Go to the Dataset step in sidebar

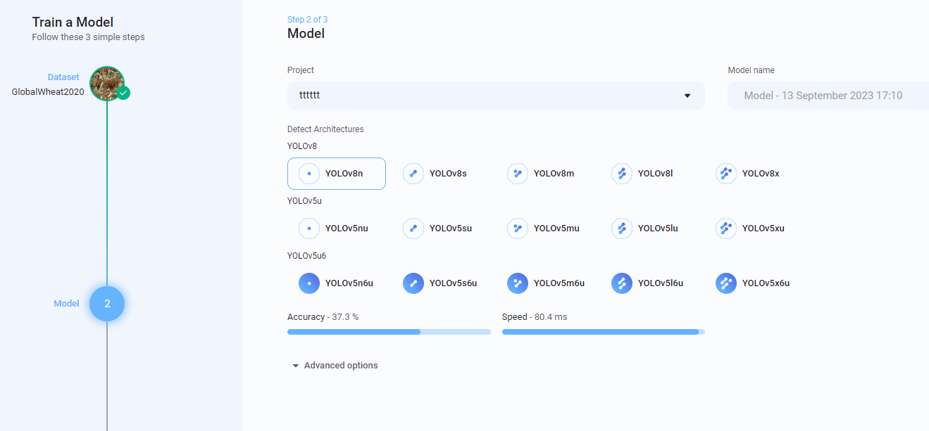tap(106, 83)
